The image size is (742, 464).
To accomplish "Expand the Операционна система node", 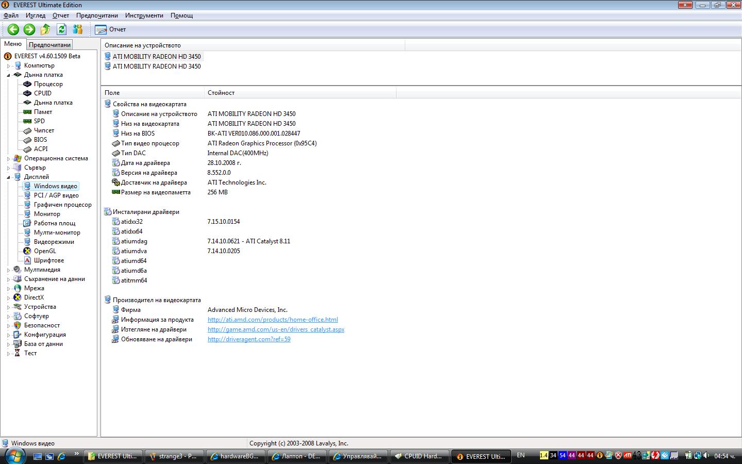I will tap(9, 159).
